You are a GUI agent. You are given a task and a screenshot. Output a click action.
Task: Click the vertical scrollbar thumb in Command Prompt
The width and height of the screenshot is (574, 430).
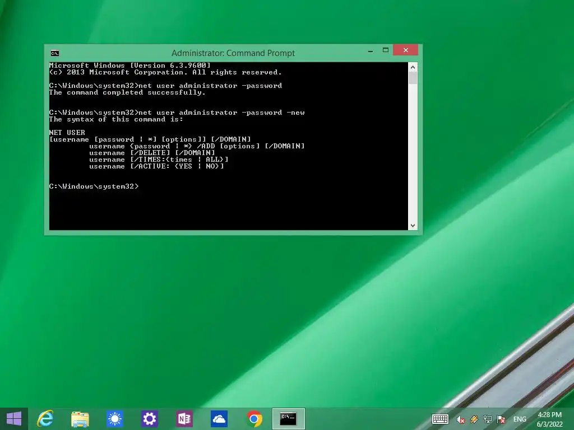(x=413, y=78)
